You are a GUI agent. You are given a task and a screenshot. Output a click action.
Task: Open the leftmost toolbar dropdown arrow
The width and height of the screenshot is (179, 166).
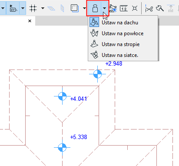point(3,8)
